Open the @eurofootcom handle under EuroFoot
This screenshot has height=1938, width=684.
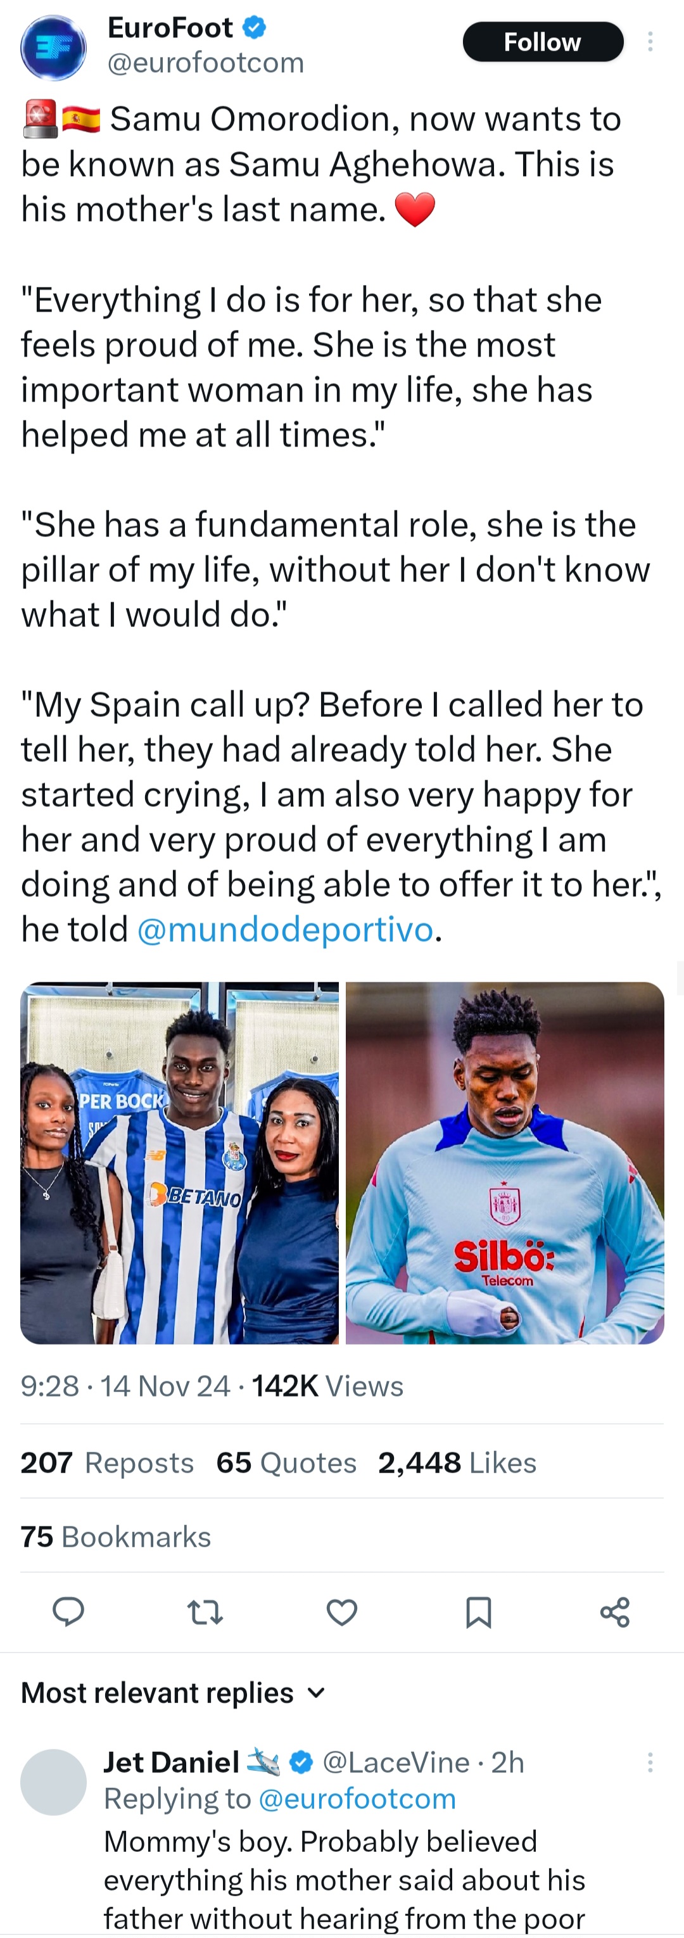click(206, 63)
